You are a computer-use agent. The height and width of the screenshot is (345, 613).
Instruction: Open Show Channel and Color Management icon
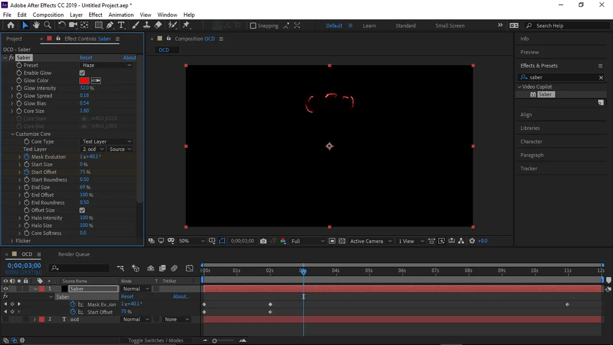pos(283,241)
